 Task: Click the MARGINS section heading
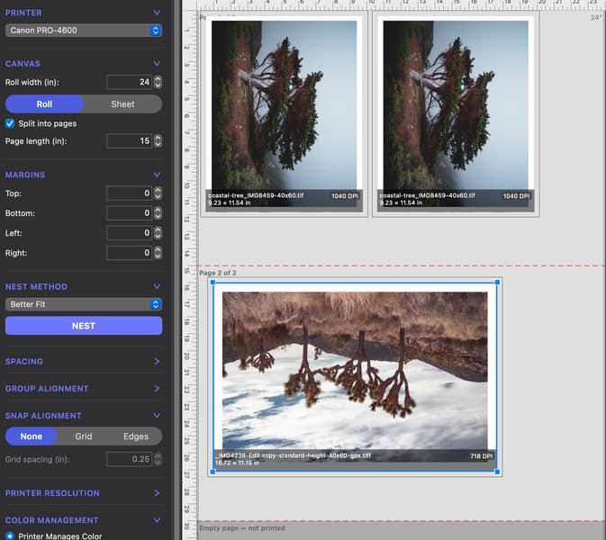click(x=25, y=175)
